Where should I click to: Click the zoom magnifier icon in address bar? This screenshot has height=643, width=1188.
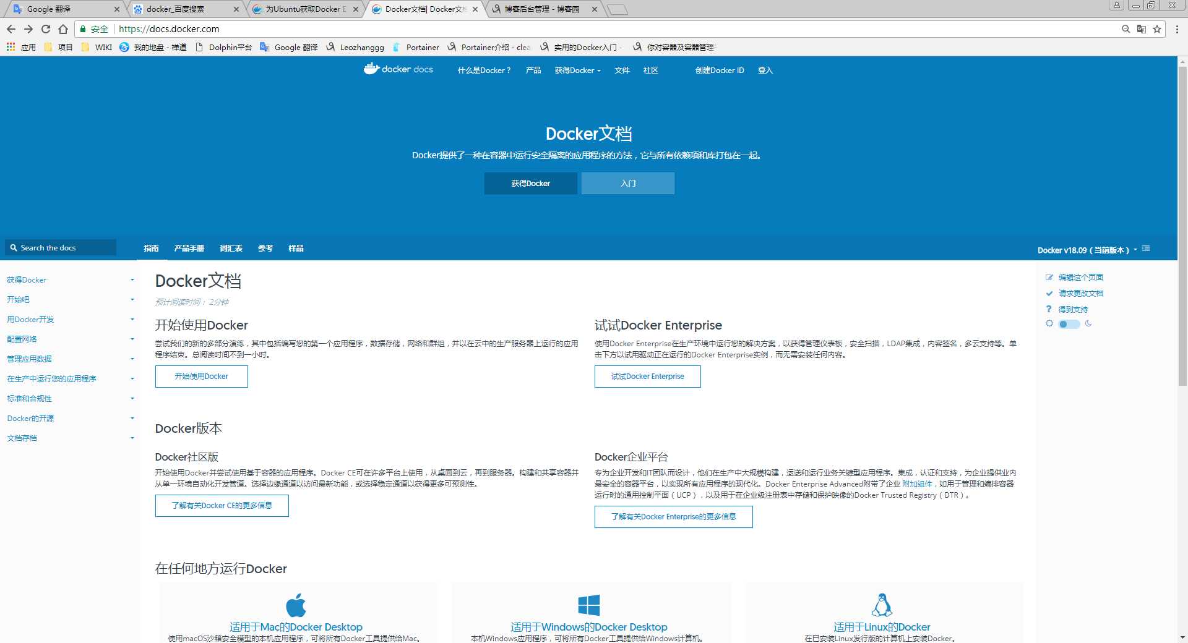[x=1126, y=29]
